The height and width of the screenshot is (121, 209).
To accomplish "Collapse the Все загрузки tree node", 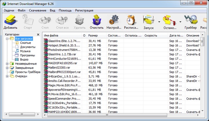I will click(x=7, y=39).
